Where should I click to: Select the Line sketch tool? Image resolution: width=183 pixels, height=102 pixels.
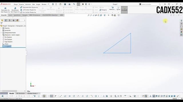[61, 96]
